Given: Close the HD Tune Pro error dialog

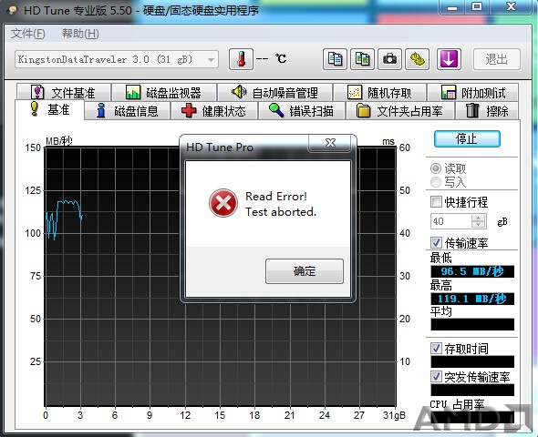Looking at the screenshot, I should coord(330,143).
